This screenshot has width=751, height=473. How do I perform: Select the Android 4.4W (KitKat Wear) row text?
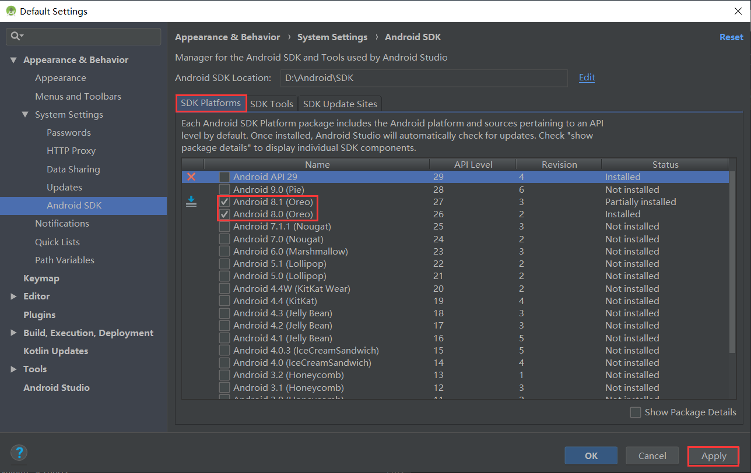pos(292,288)
